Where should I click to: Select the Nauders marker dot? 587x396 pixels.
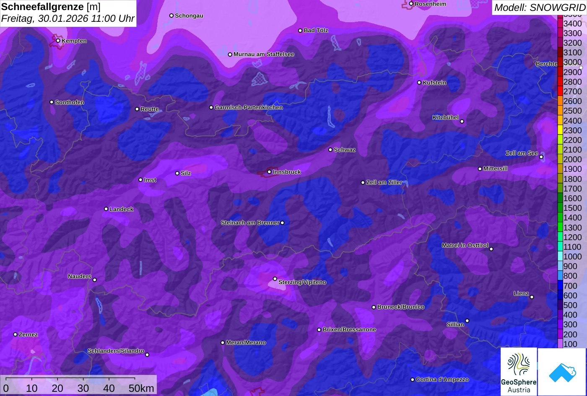pos(95,280)
